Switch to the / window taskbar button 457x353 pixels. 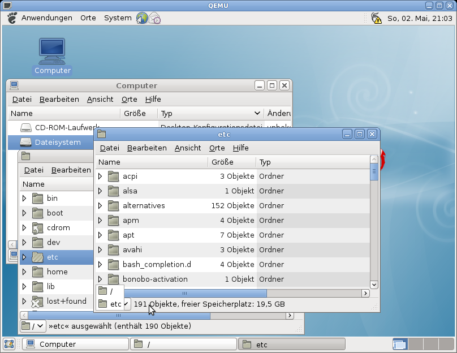tap(183, 345)
